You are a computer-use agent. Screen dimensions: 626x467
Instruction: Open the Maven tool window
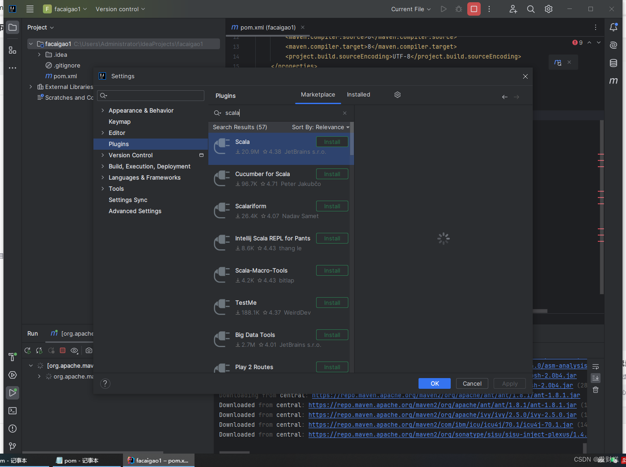(613, 81)
